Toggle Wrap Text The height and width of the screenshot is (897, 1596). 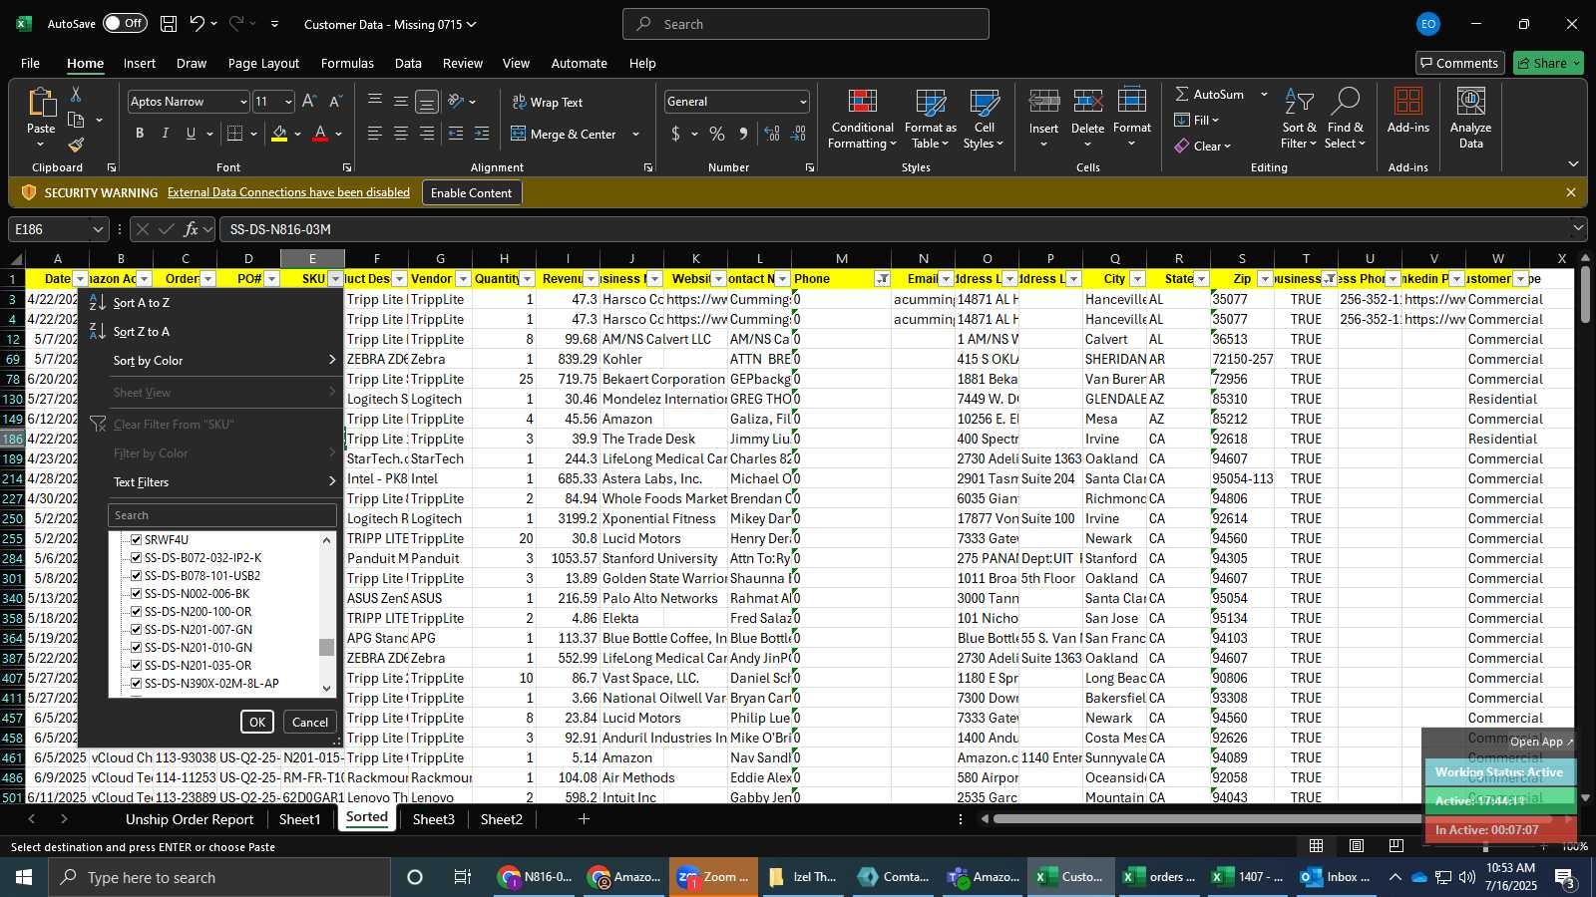[548, 102]
